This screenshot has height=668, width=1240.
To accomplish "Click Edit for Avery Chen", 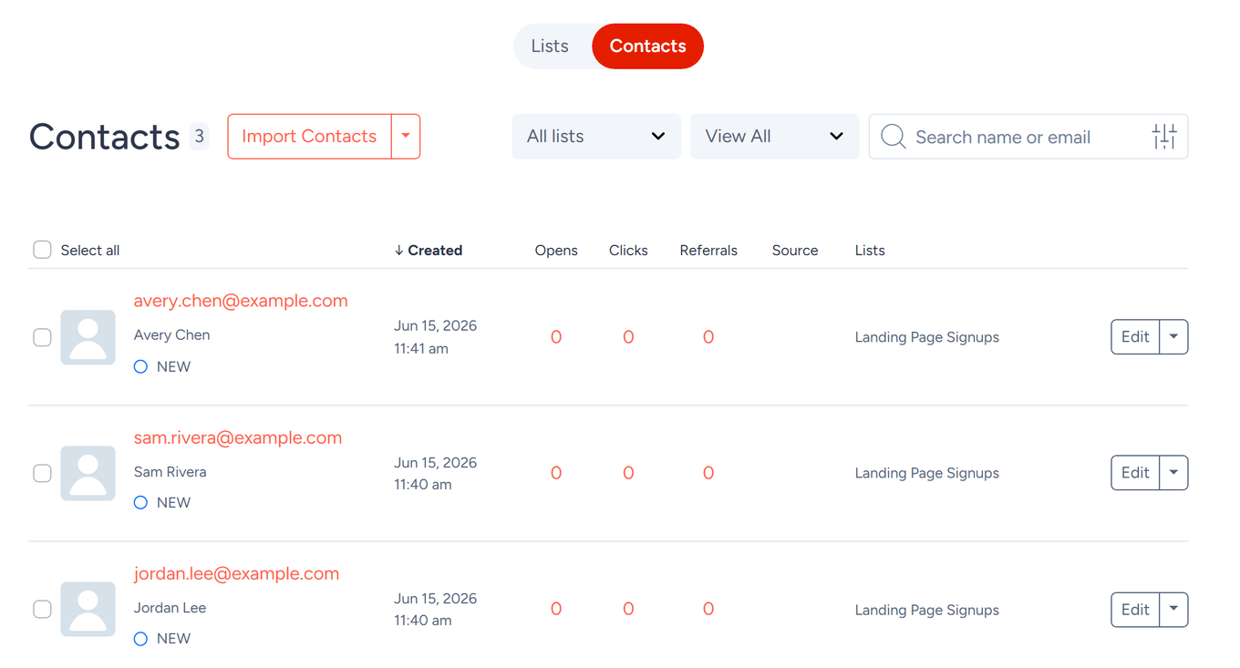I will (1135, 337).
